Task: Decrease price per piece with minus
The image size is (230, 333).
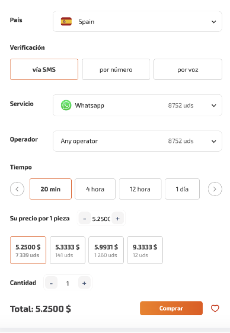Action: (85, 218)
